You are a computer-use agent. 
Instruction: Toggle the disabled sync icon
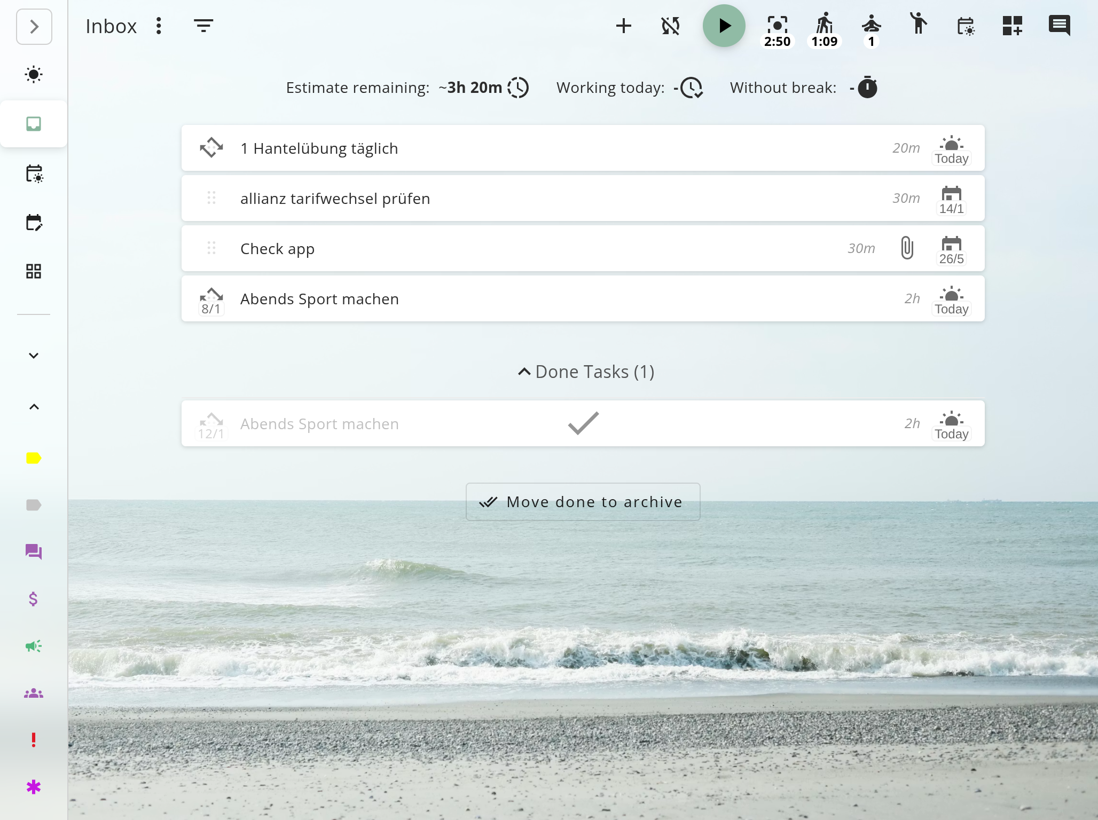pos(670,25)
